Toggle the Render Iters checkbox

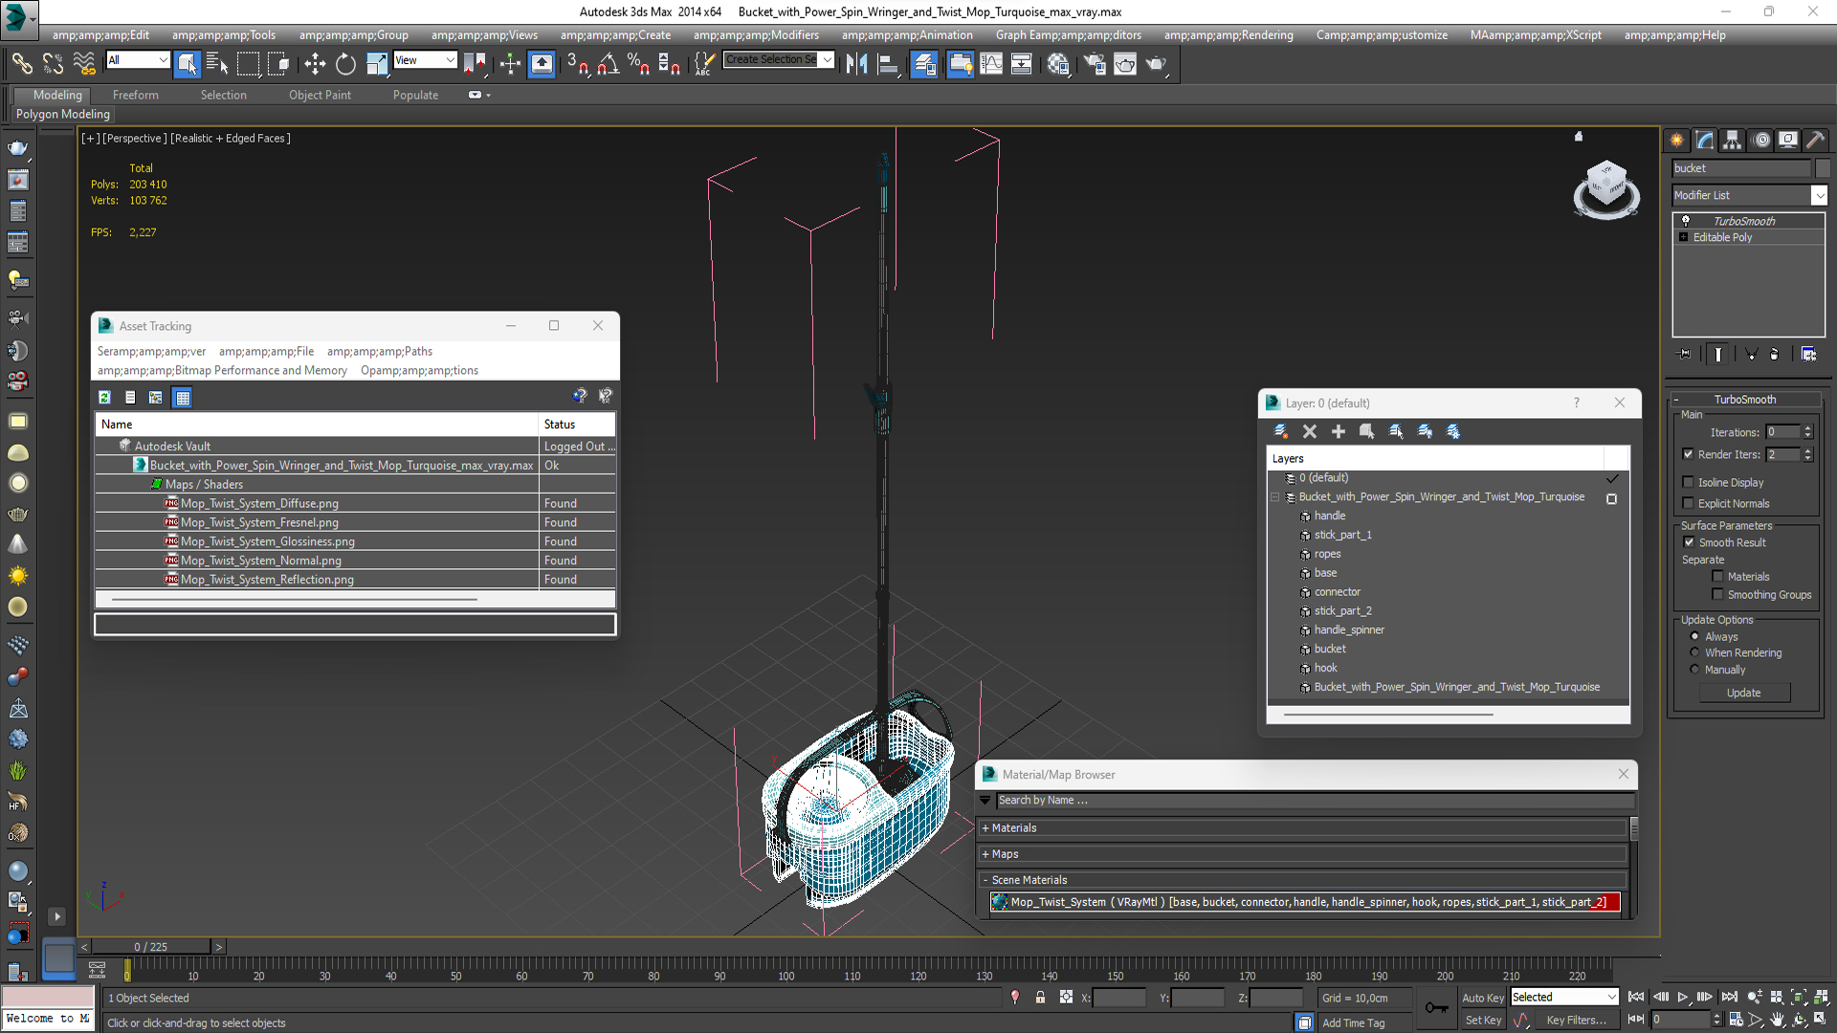1689,454
